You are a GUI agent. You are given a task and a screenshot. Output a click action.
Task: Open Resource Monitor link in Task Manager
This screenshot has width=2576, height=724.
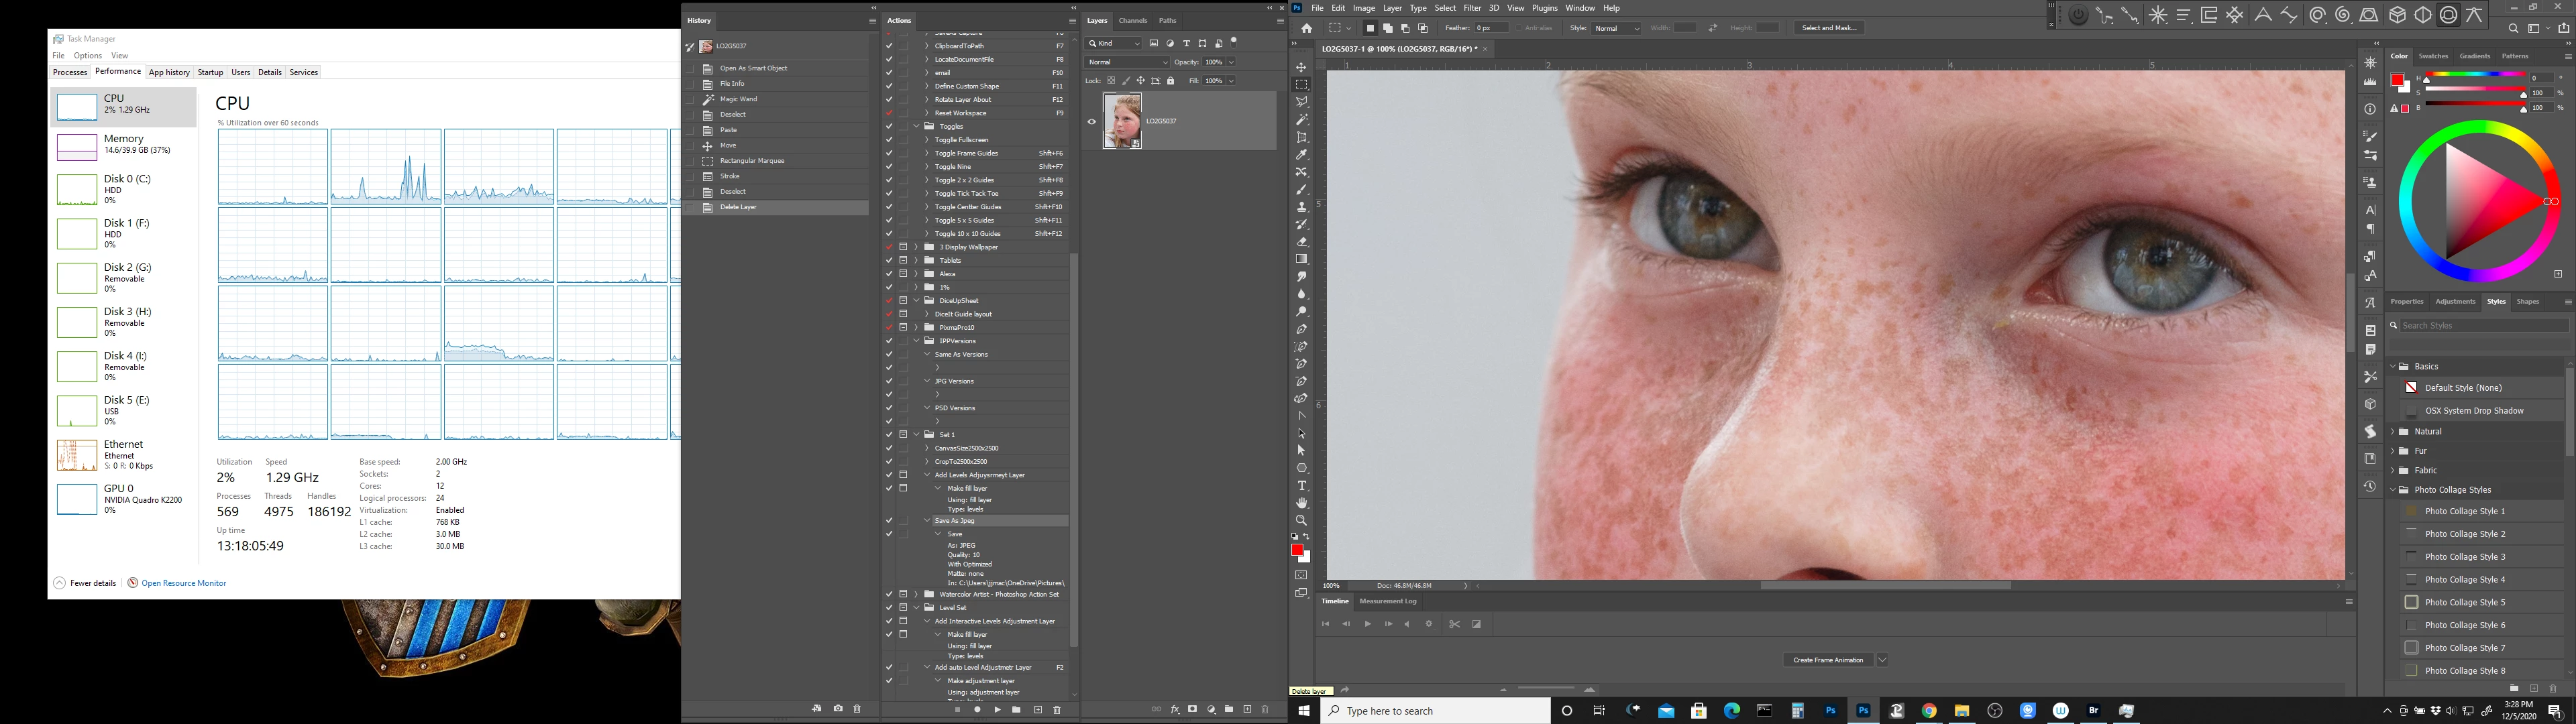(x=183, y=583)
